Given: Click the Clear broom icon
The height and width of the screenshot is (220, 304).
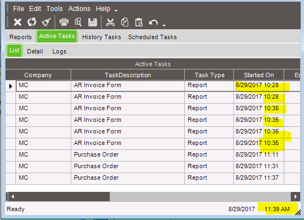Looking at the screenshot, I should point(46,22).
